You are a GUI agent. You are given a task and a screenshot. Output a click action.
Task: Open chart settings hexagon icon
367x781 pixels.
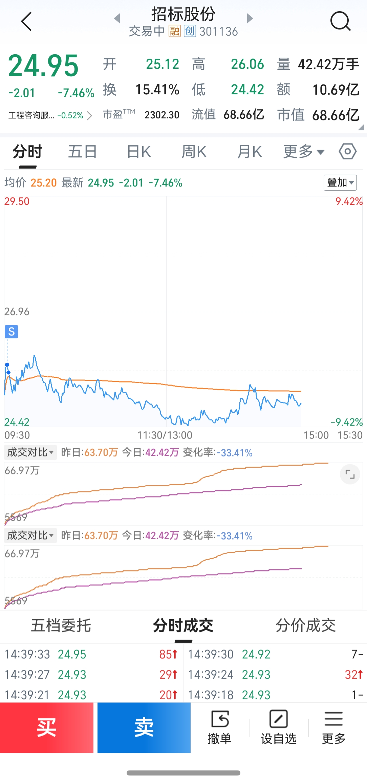point(347,151)
